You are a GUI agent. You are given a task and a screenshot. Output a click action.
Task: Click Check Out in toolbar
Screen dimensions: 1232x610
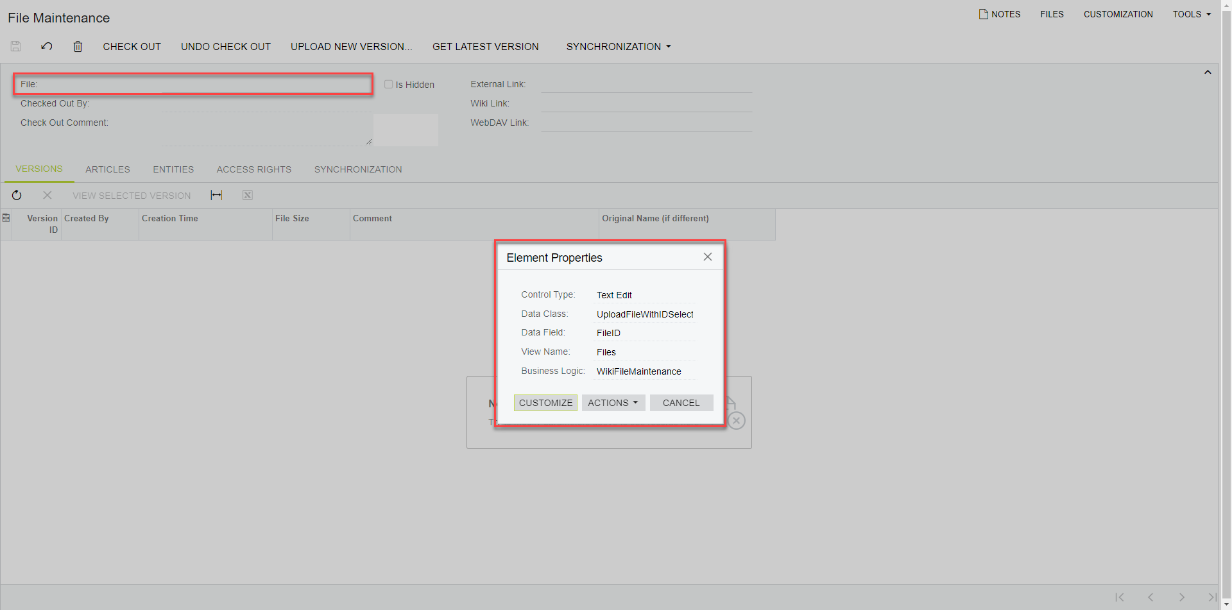[132, 46]
